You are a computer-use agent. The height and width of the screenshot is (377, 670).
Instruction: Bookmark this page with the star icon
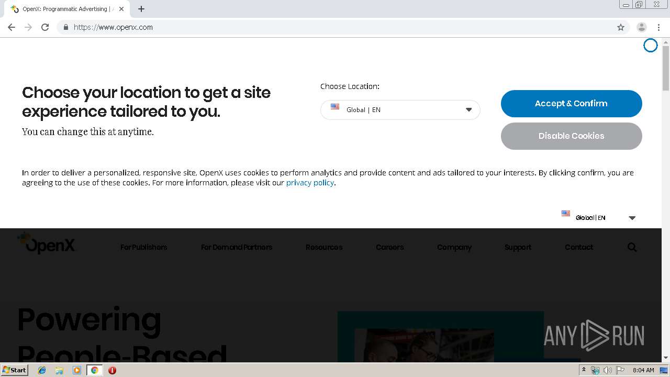621,27
